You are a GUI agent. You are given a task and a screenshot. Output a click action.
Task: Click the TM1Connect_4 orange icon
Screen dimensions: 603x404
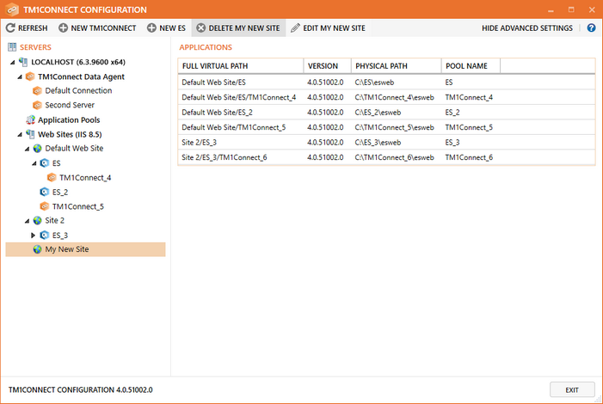coord(52,177)
